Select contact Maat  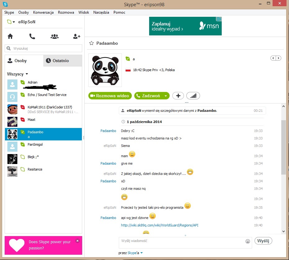point(43,122)
